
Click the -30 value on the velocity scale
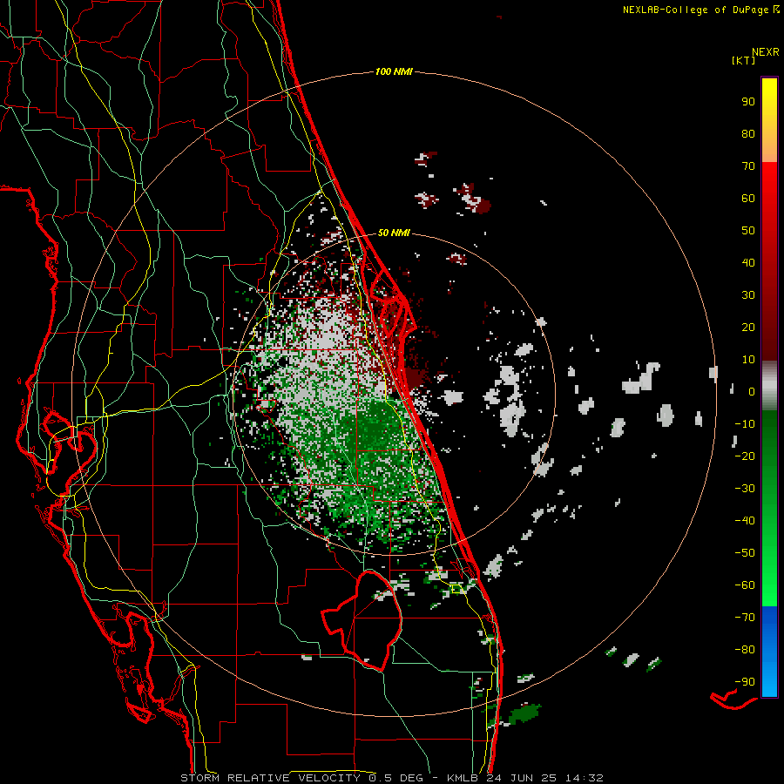coord(745,489)
